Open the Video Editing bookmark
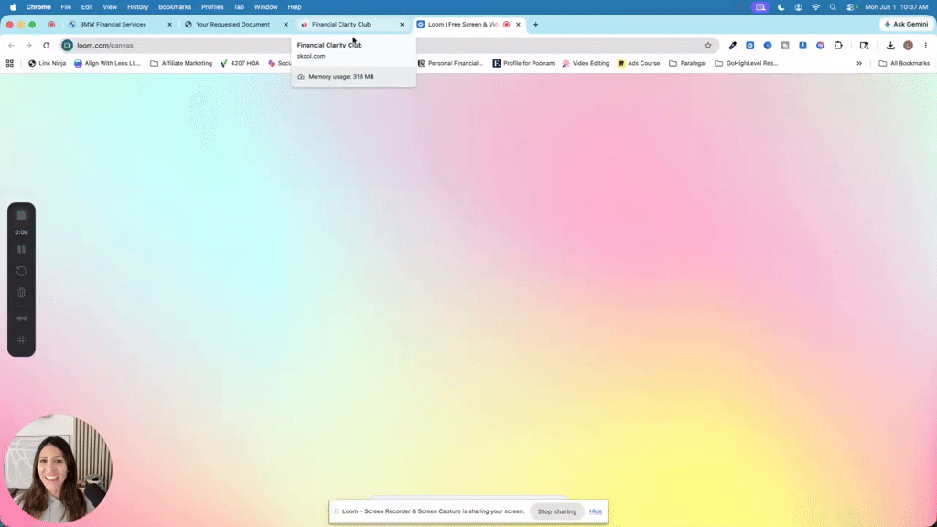The width and height of the screenshot is (937, 527). click(586, 63)
